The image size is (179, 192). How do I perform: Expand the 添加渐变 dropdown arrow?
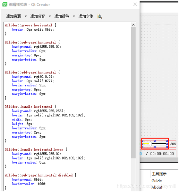pyautogui.click(x=50, y=16)
